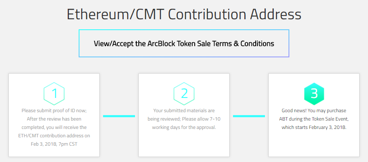
Task: Click the 'Feb 3, 2018, 7pm CST' line
Action: (54, 144)
